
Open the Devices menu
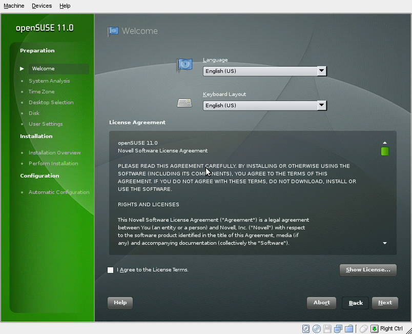(x=42, y=6)
